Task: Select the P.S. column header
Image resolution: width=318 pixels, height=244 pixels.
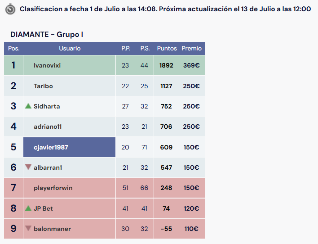Action: pyautogui.click(x=145, y=48)
